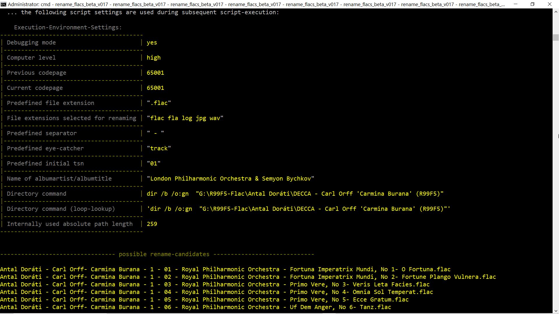
Task: Click the Predefined file extension ".flac" value
Action: click(x=159, y=103)
